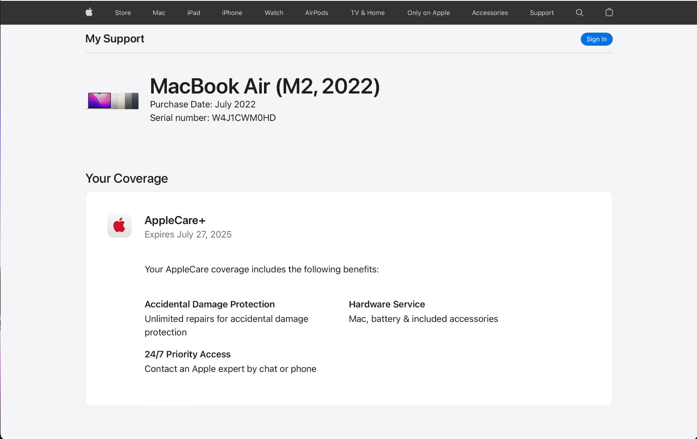Open the Only on Apple menu
Screen dimensions: 697x439
(x=429, y=13)
